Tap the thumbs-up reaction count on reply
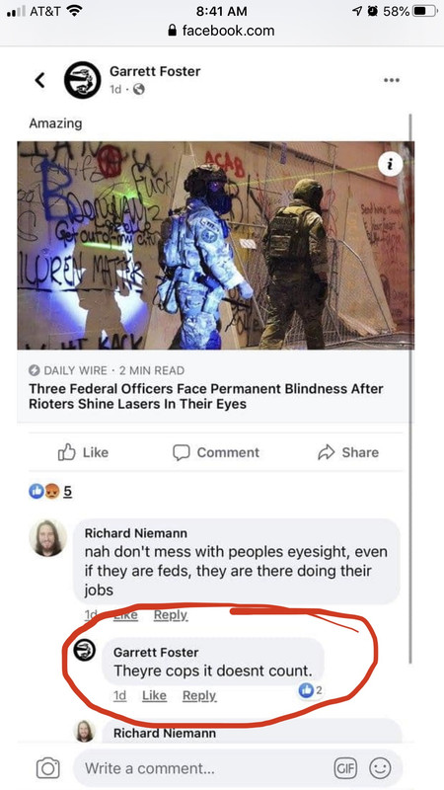This screenshot has width=444, height=790. click(x=310, y=690)
